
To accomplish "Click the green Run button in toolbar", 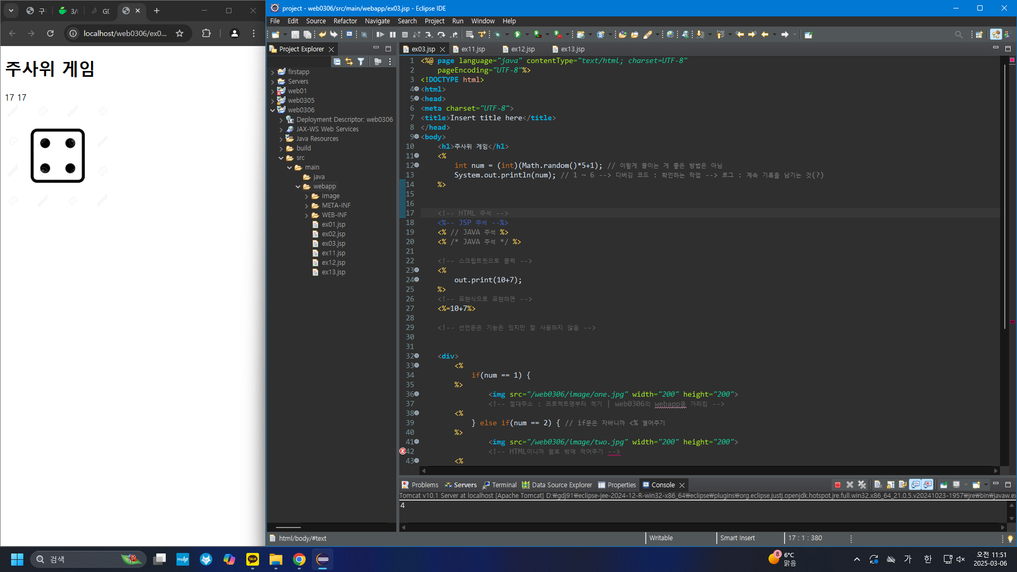I will click(518, 34).
